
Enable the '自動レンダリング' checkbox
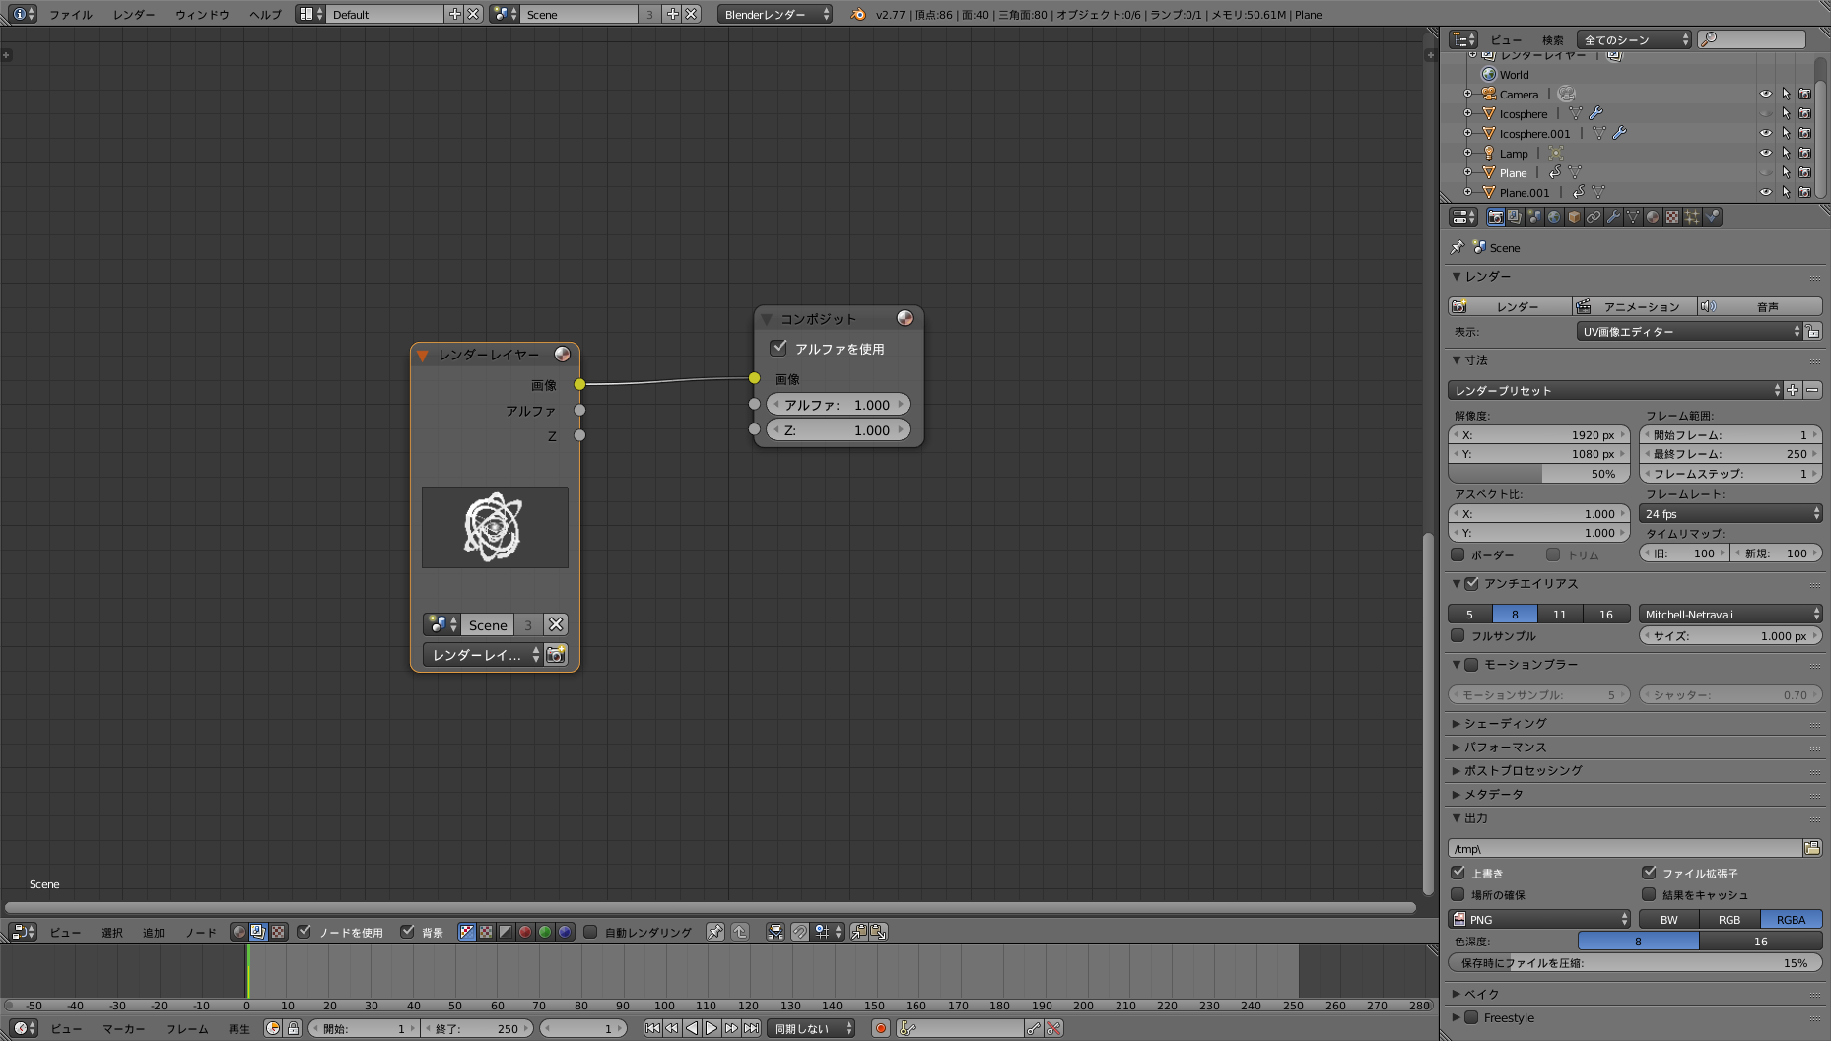click(x=590, y=932)
